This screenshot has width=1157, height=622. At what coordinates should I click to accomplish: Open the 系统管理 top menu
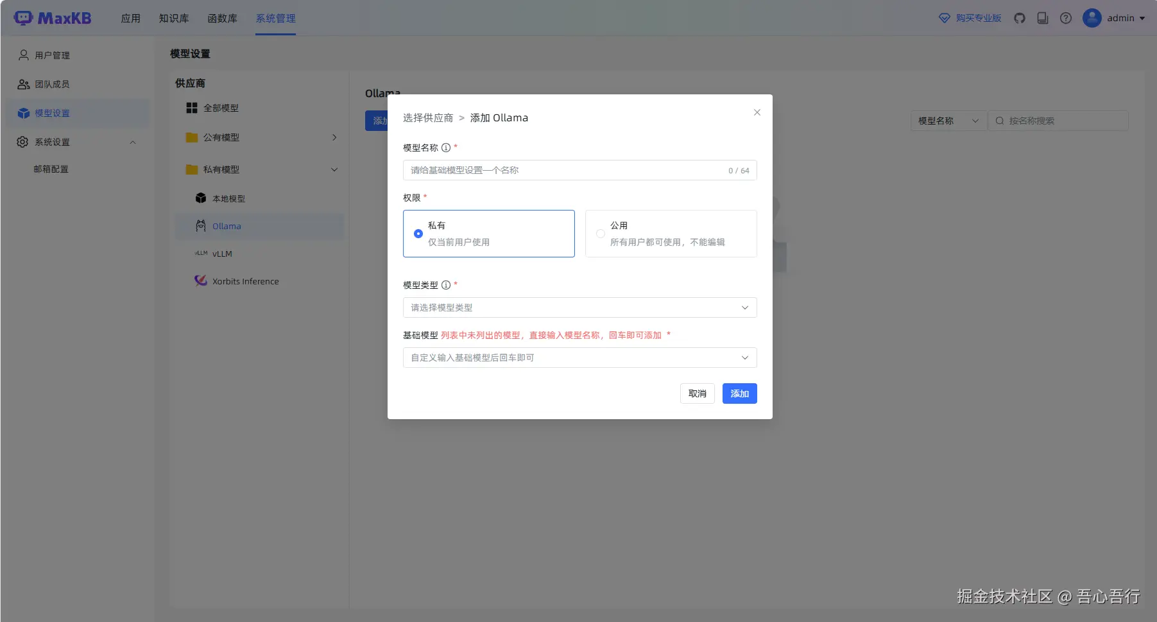pyautogui.click(x=276, y=19)
